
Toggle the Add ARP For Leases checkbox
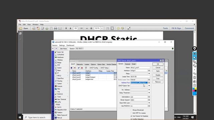(x=131, y=113)
